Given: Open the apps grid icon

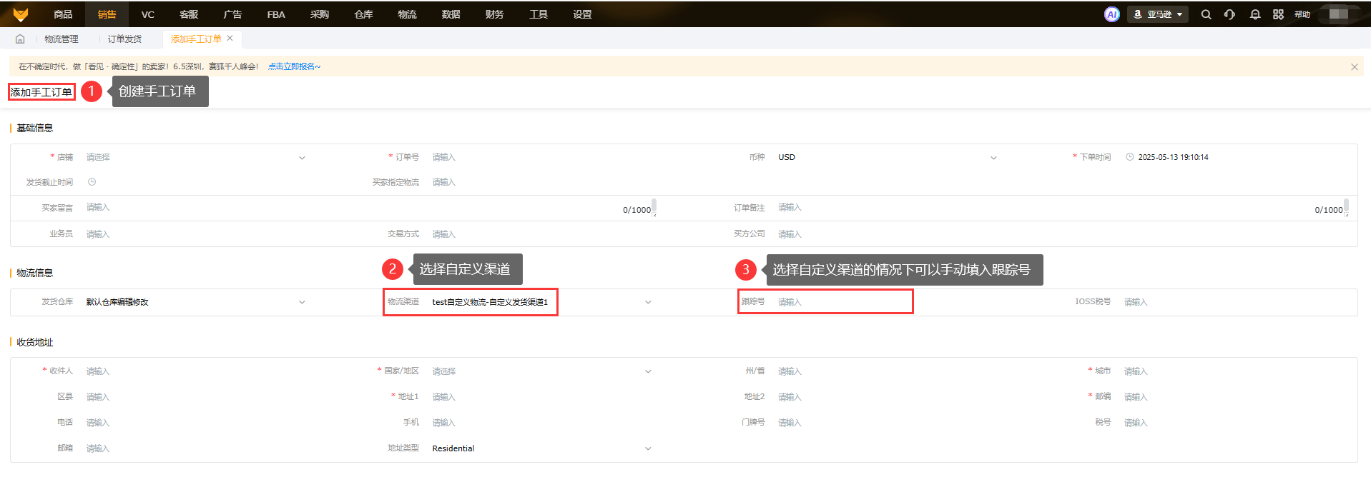Looking at the screenshot, I should tap(1278, 14).
